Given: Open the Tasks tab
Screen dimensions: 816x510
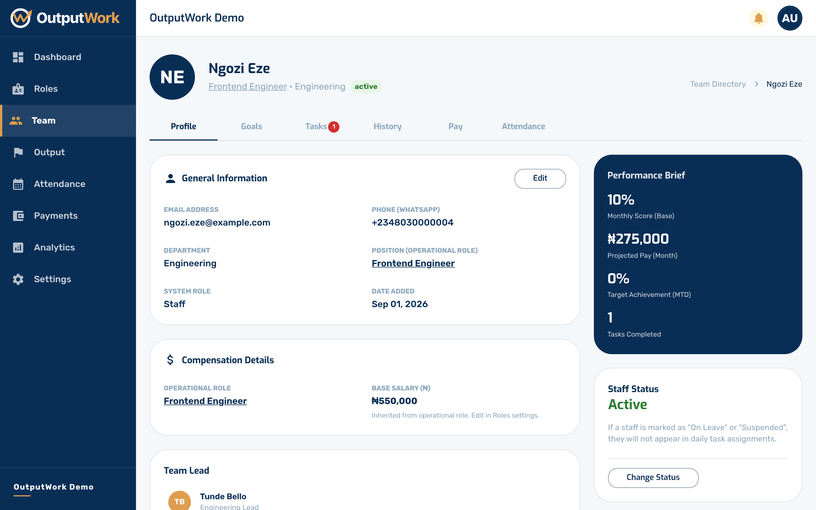Looking at the screenshot, I should coord(319,126).
